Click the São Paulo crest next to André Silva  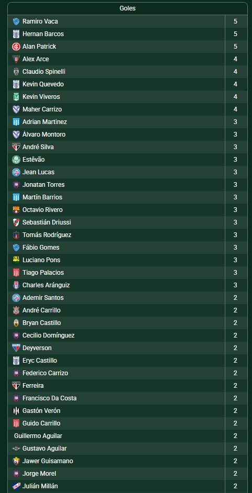pyautogui.click(x=16, y=147)
